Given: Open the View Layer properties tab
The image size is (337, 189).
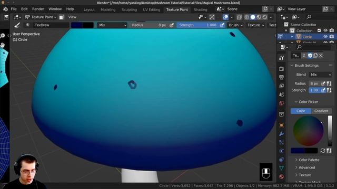Looking at the screenshot, I should pyautogui.click(x=281, y=86).
